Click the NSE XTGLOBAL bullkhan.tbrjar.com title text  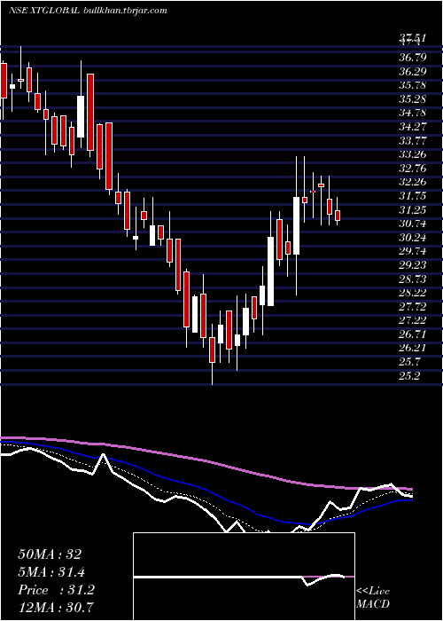coord(87,11)
